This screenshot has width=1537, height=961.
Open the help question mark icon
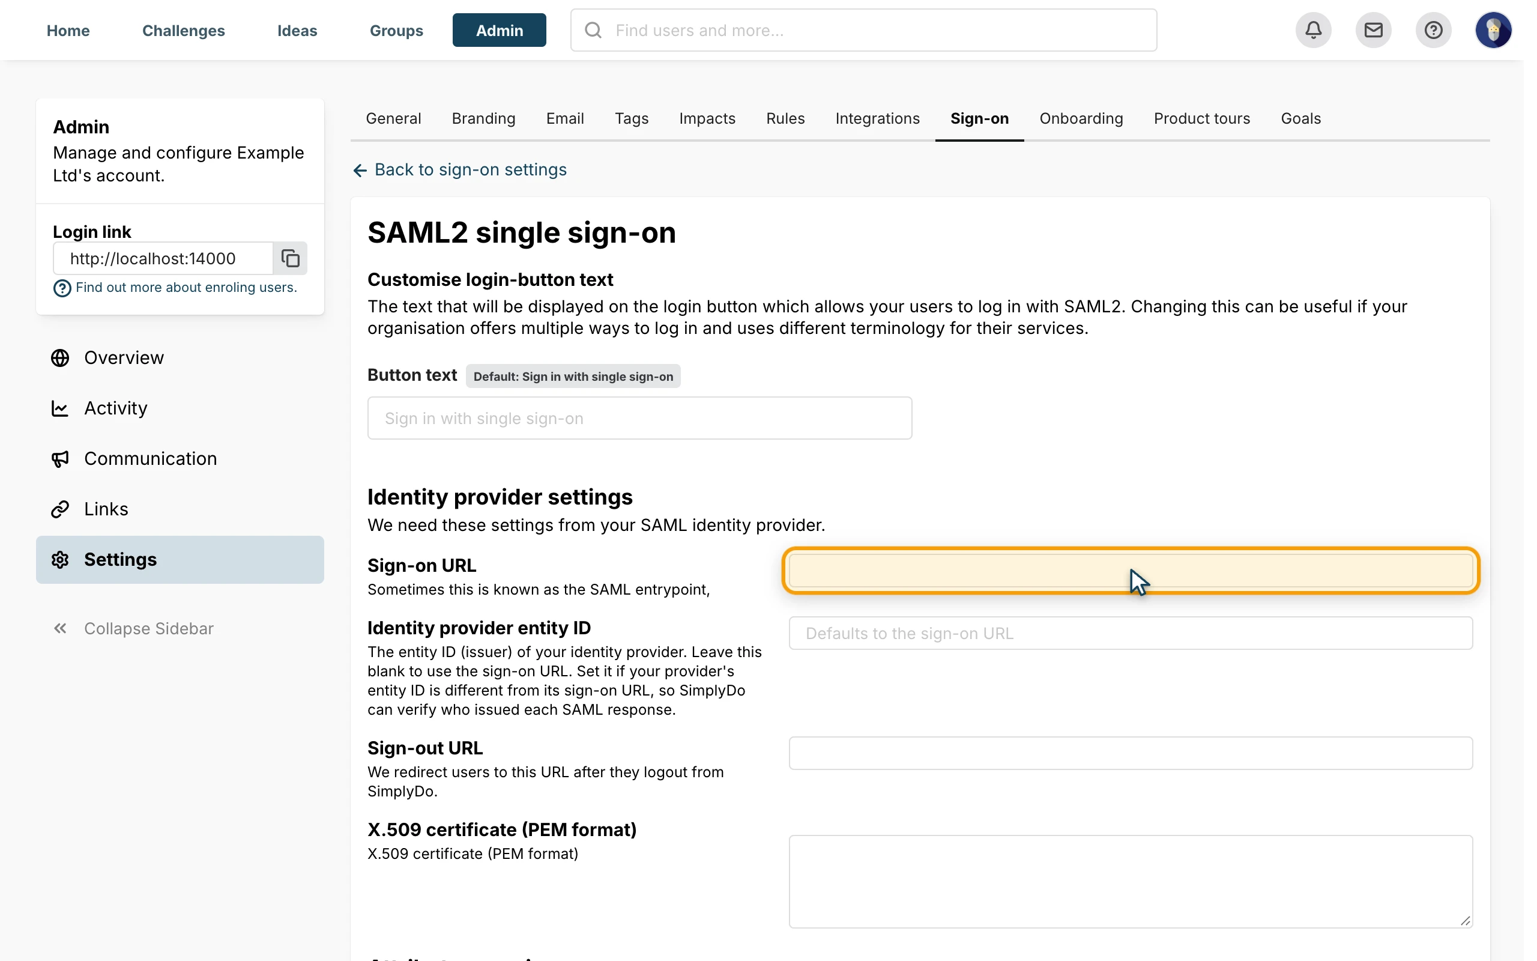[1433, 30]
